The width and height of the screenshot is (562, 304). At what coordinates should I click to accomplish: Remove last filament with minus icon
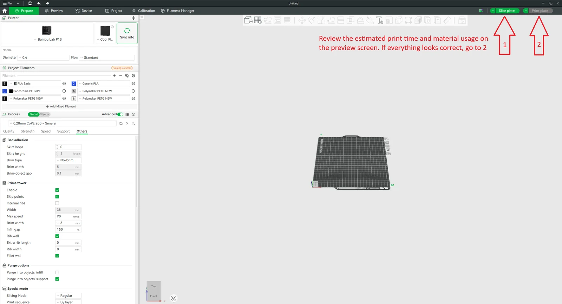(x=120, y=76)
